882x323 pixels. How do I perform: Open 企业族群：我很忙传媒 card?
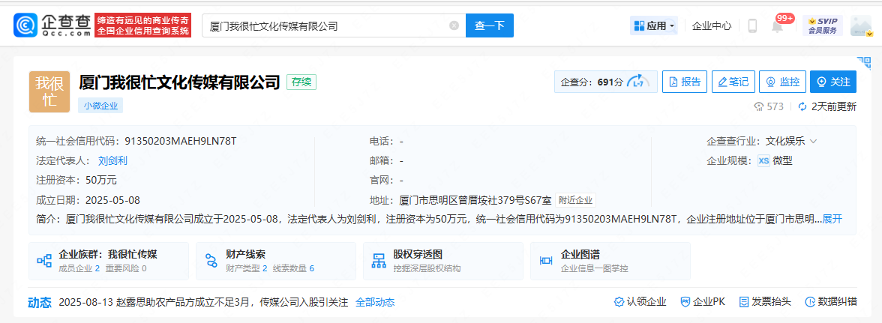[x=109, y=262]
